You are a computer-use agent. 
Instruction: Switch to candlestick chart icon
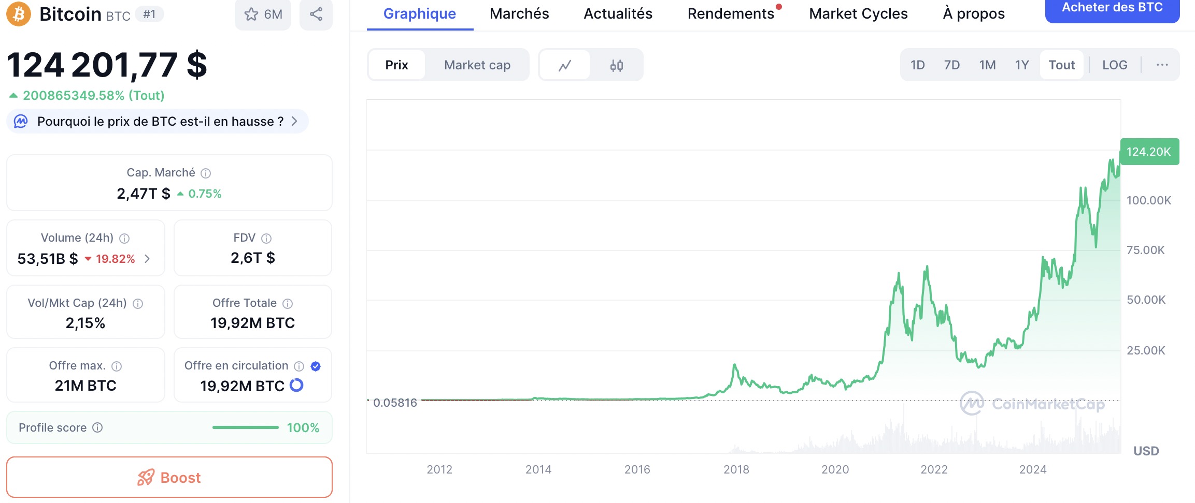point(617,65)
